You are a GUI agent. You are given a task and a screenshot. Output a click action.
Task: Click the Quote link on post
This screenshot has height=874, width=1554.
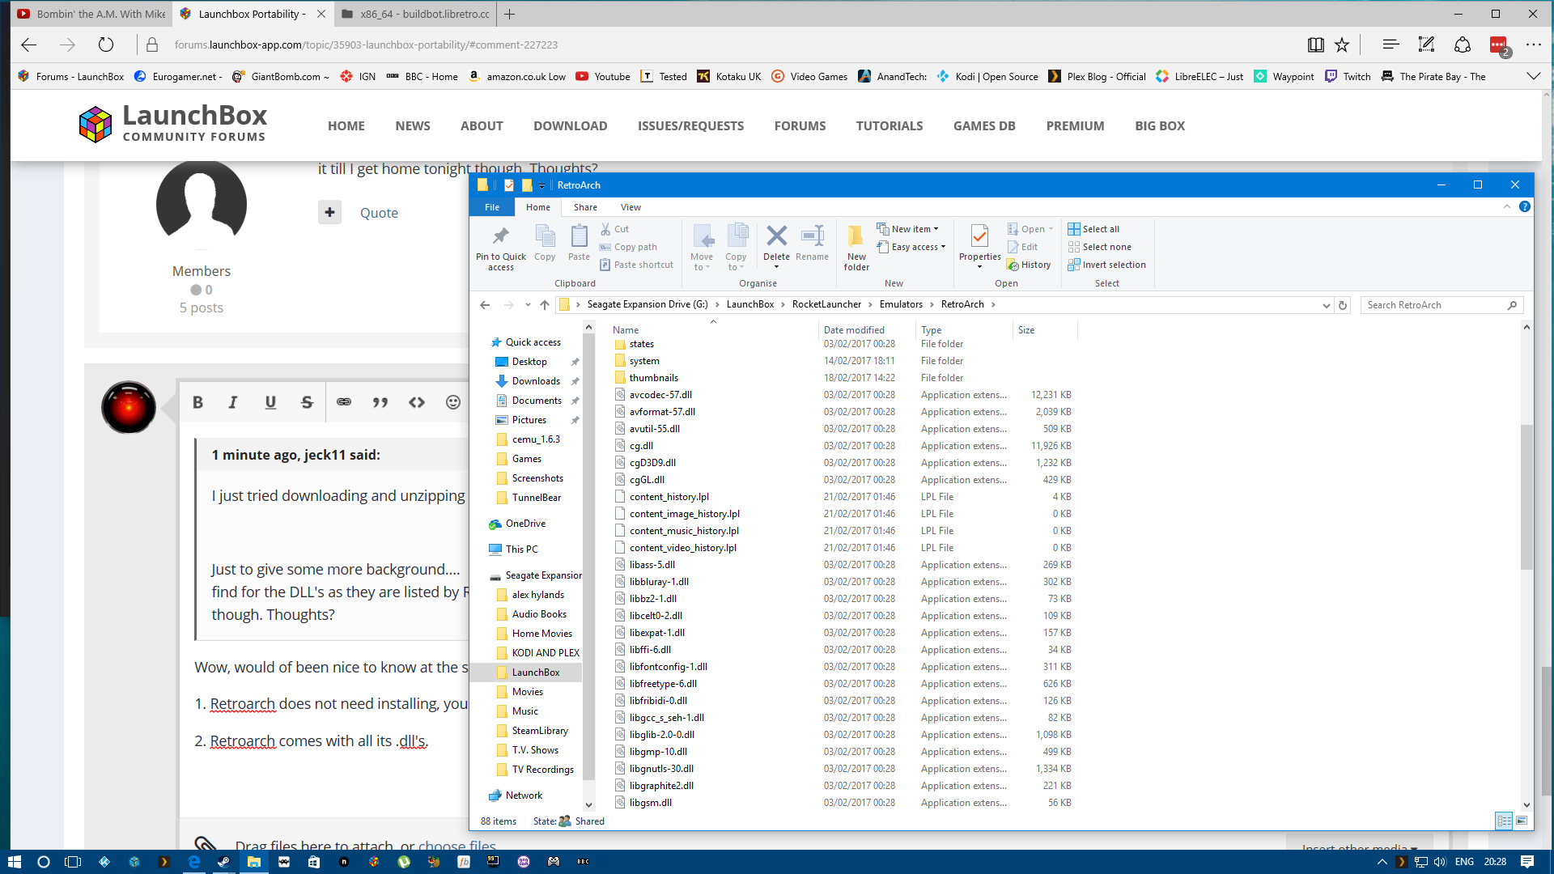point(379,213)
